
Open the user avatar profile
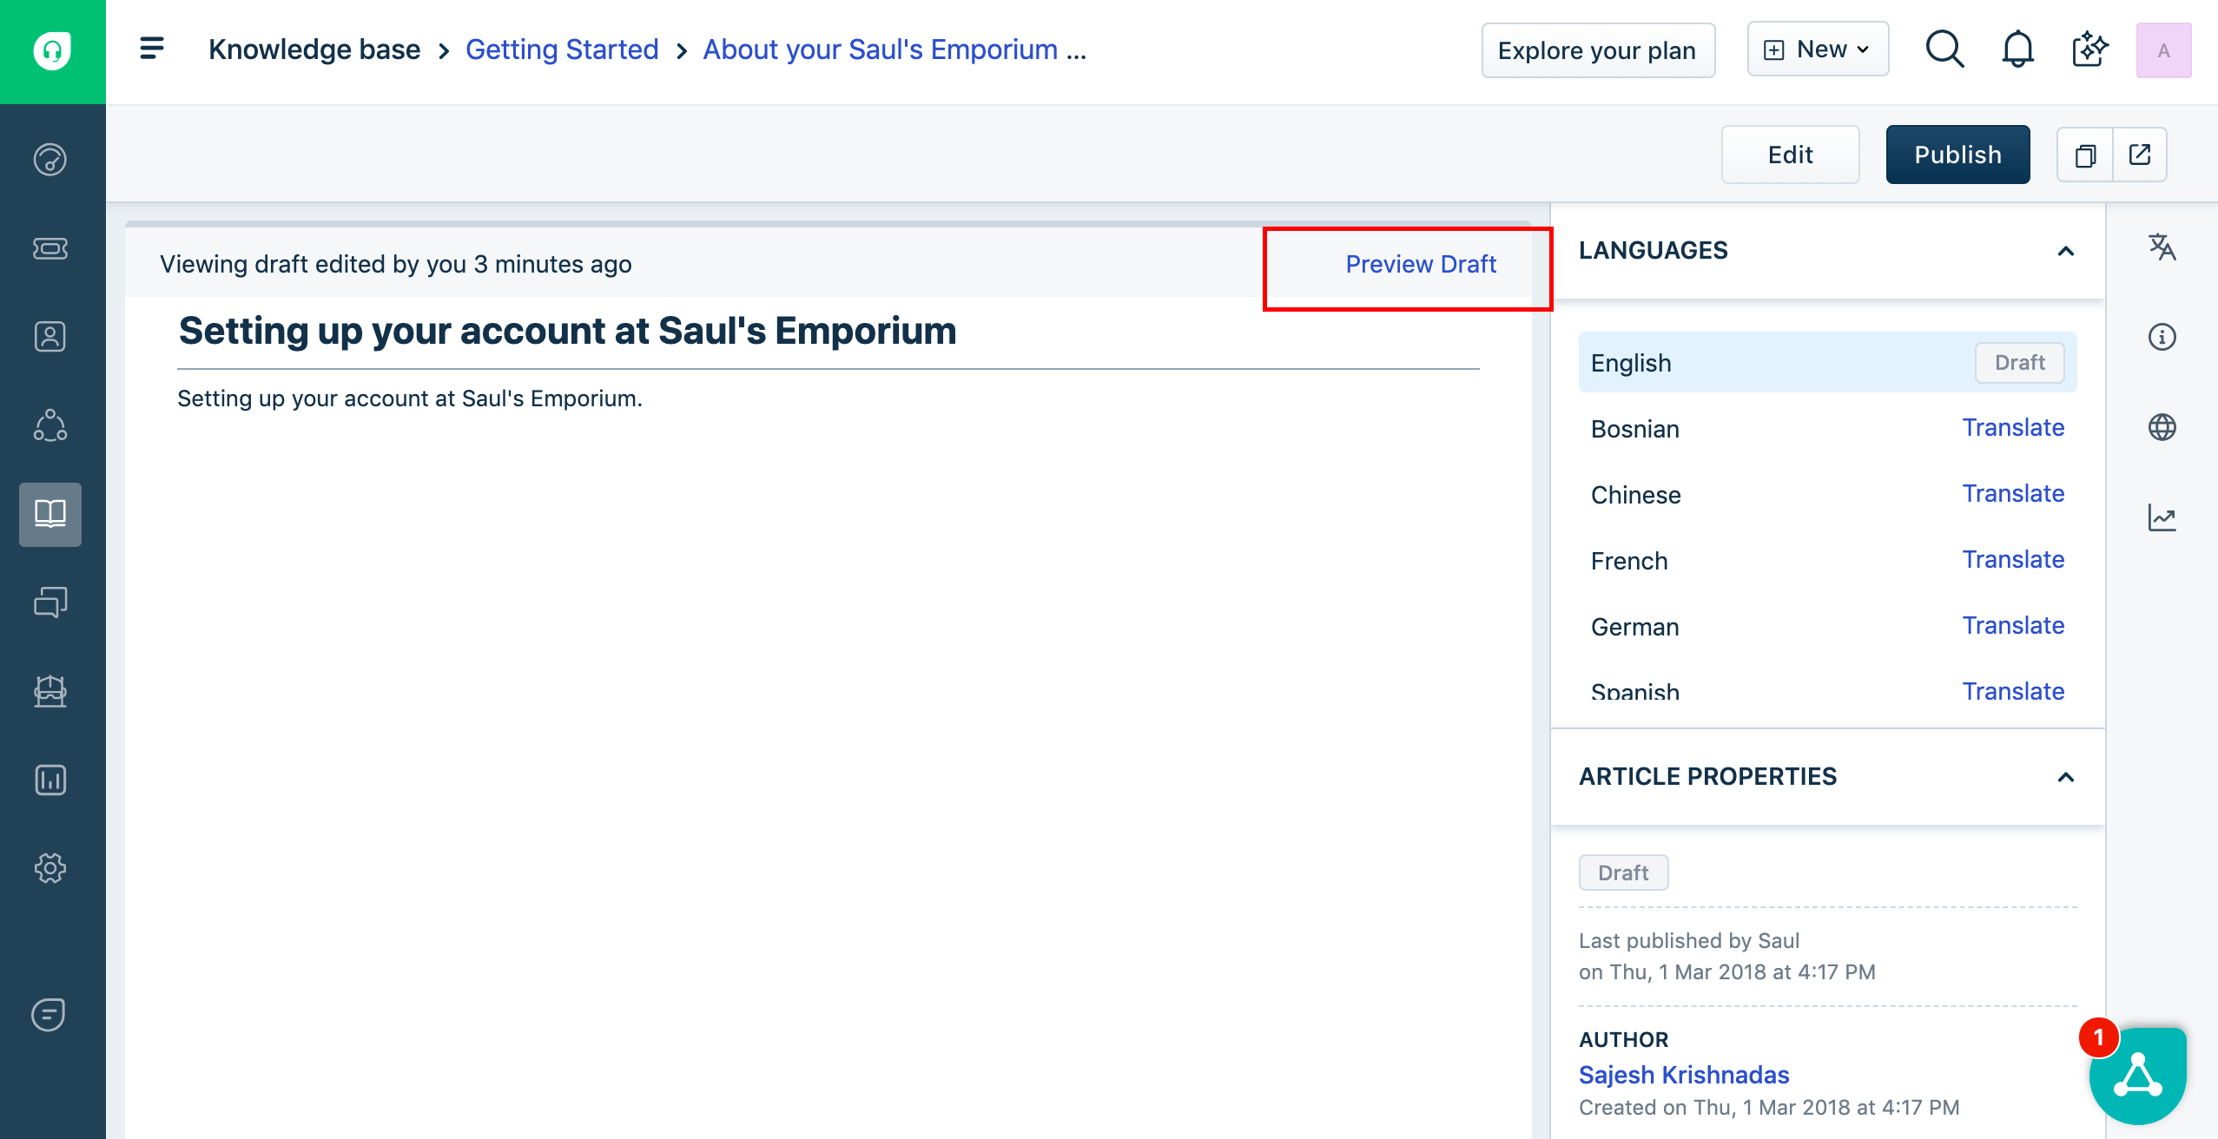click(x=2163, y=50)
